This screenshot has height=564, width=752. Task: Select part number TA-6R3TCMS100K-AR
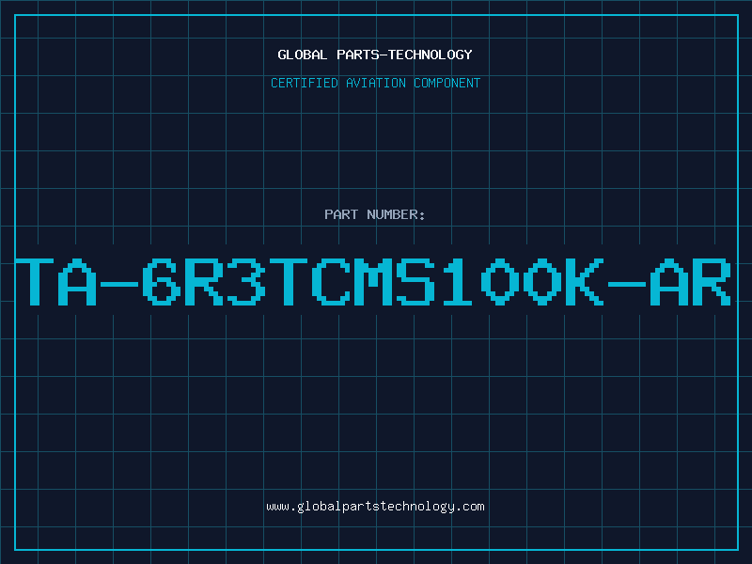tap(373, 282)
